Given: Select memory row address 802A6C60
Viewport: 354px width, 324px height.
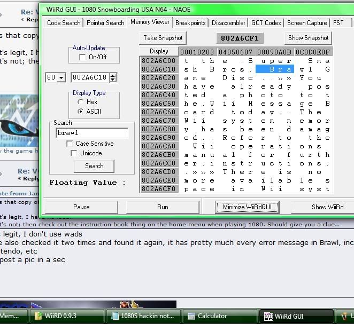Looking at the screenshot, I should [x=159, y=112].
